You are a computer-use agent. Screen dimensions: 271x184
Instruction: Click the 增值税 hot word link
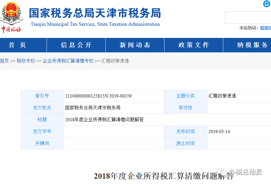265,28
